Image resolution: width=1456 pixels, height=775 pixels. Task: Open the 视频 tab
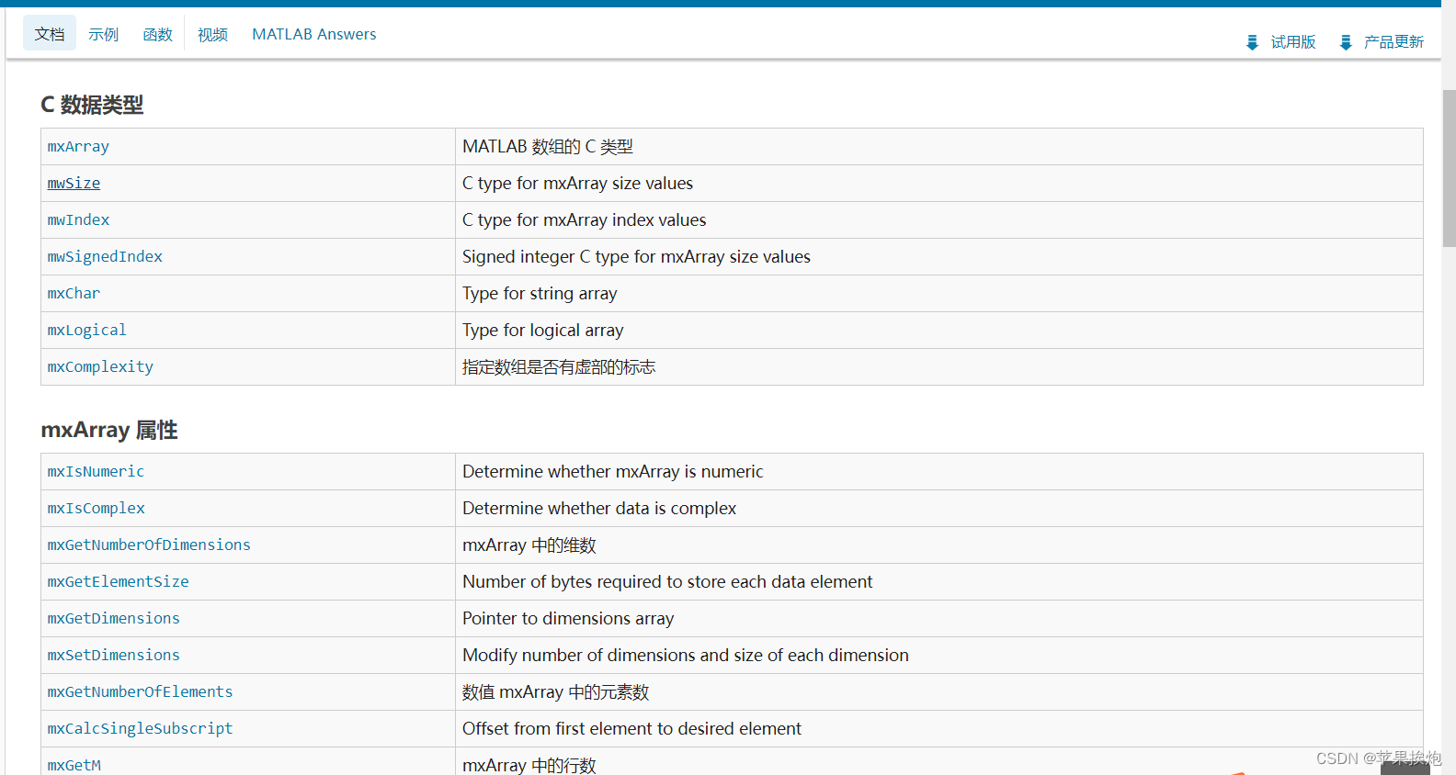pos(212,34)
